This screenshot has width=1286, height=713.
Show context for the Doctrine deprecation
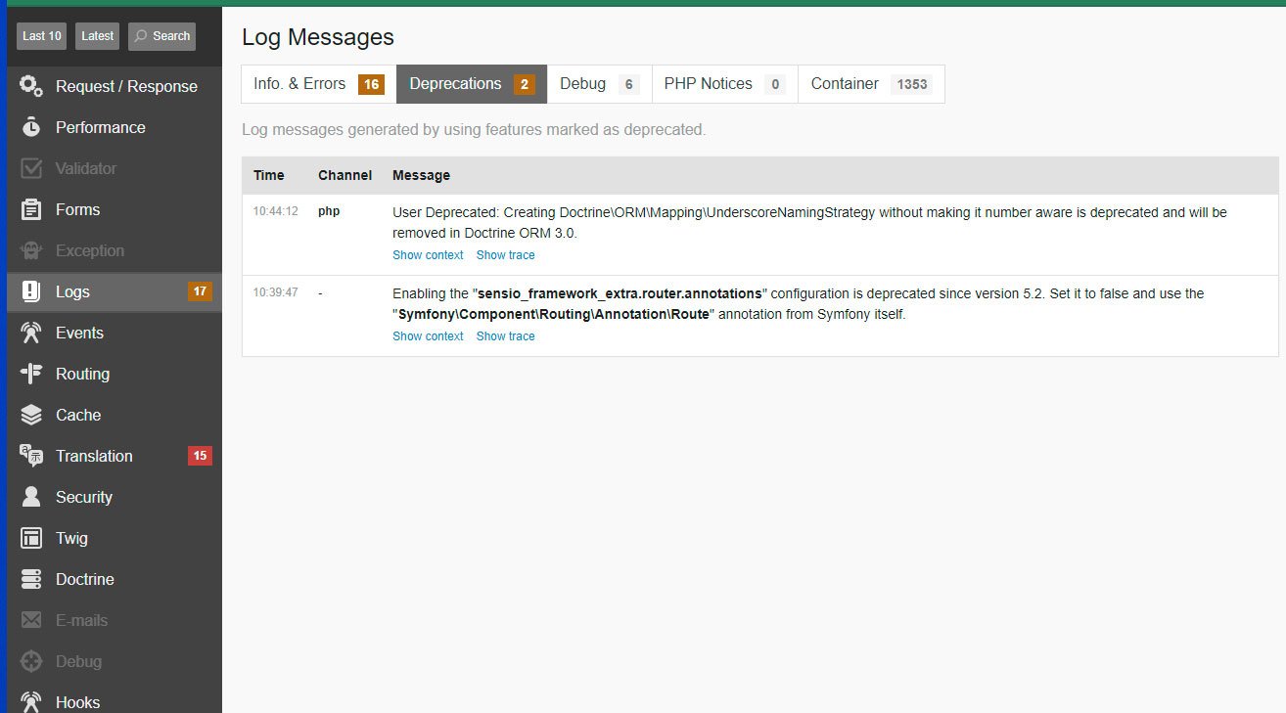(428, 255)
